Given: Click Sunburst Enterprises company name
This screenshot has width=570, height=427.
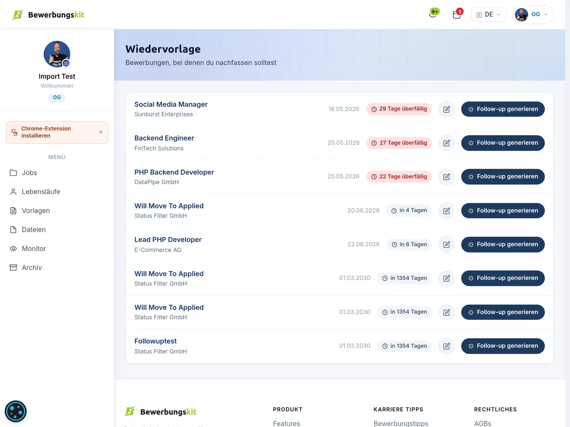Looking at the screenshot, I should pyautogui.click(x=164, y=114).
